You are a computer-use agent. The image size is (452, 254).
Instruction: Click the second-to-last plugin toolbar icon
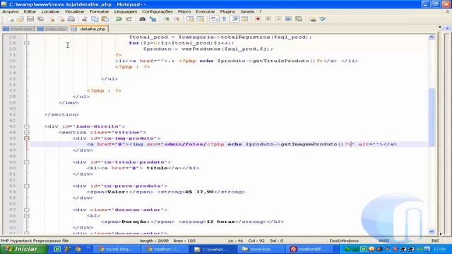pyautogui.click(x=312, y=19)
